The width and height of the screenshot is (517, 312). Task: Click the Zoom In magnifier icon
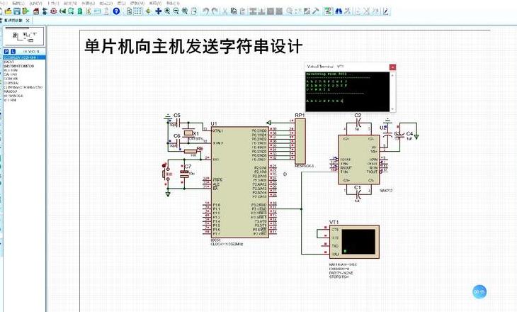(x=167, y=11)
